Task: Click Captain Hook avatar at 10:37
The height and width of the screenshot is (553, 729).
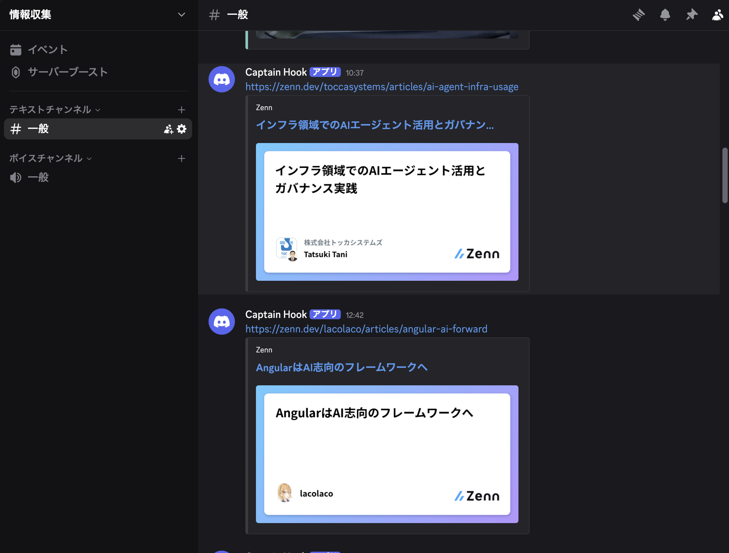Action: point(221,79)
